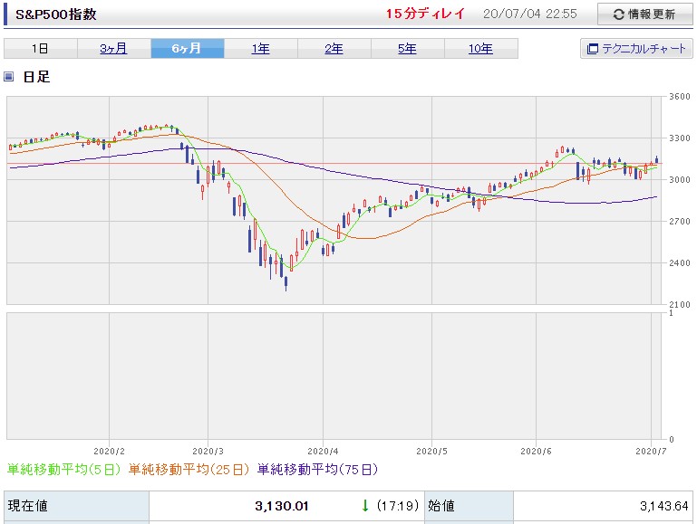
Task: Click the 日足 chart heading
Action: [36, 77]
